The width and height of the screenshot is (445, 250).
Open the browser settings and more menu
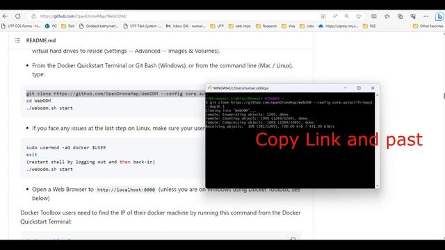[426, 16]
